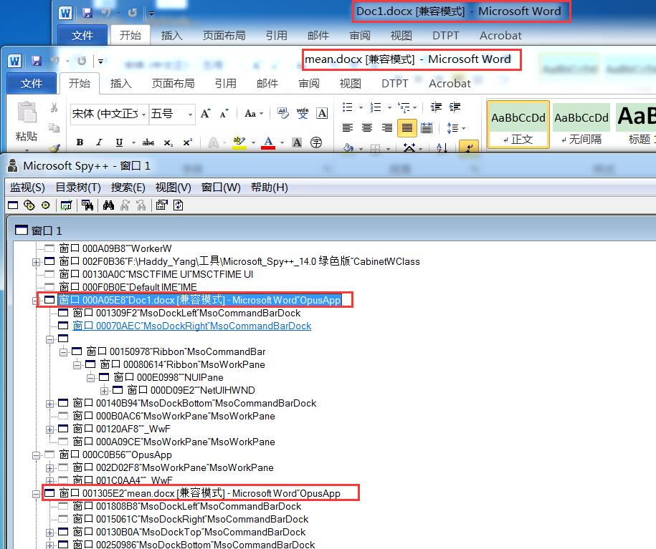The width and height of the screenshot is (656, 549).
Task: Click the 00070AEC MsoDockRight link row
Action: pyautogui.click(x=191, y=326)
